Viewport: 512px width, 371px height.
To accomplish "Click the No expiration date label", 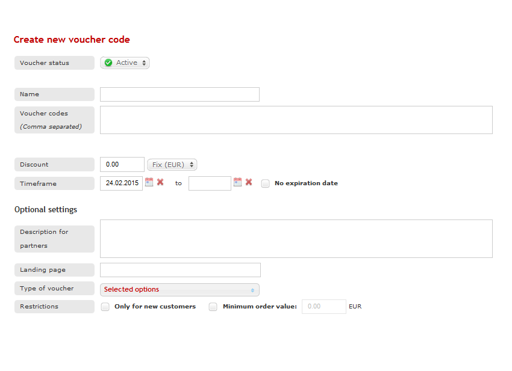I will [x=306, y=183].
